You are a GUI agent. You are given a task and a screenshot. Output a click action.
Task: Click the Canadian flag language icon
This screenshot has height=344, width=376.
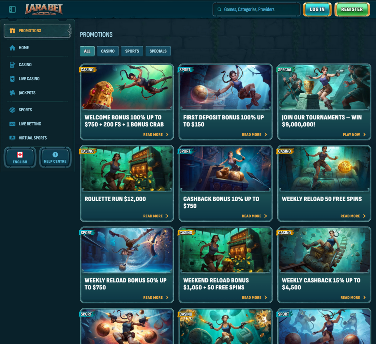[x=20, y=155]
